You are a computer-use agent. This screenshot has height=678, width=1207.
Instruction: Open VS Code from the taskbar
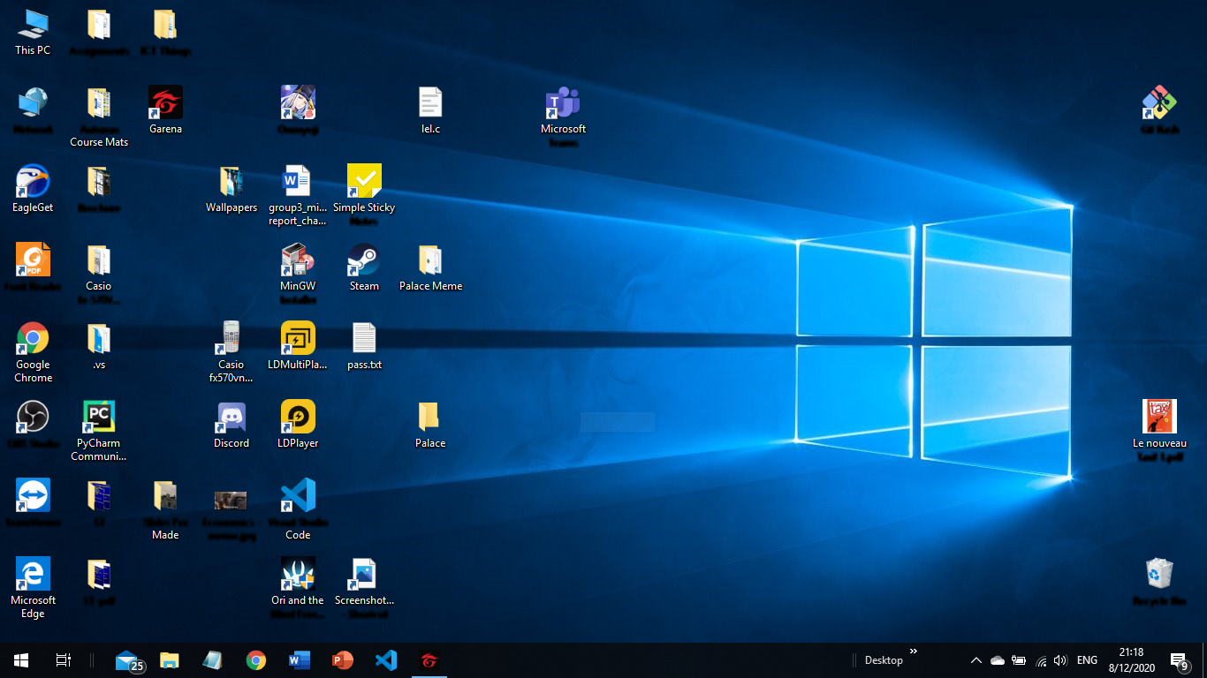385,660
